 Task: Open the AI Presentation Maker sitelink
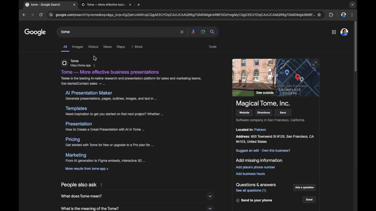(89, 93)
